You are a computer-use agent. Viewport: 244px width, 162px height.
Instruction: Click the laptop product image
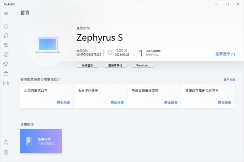(x=48, y=45)
